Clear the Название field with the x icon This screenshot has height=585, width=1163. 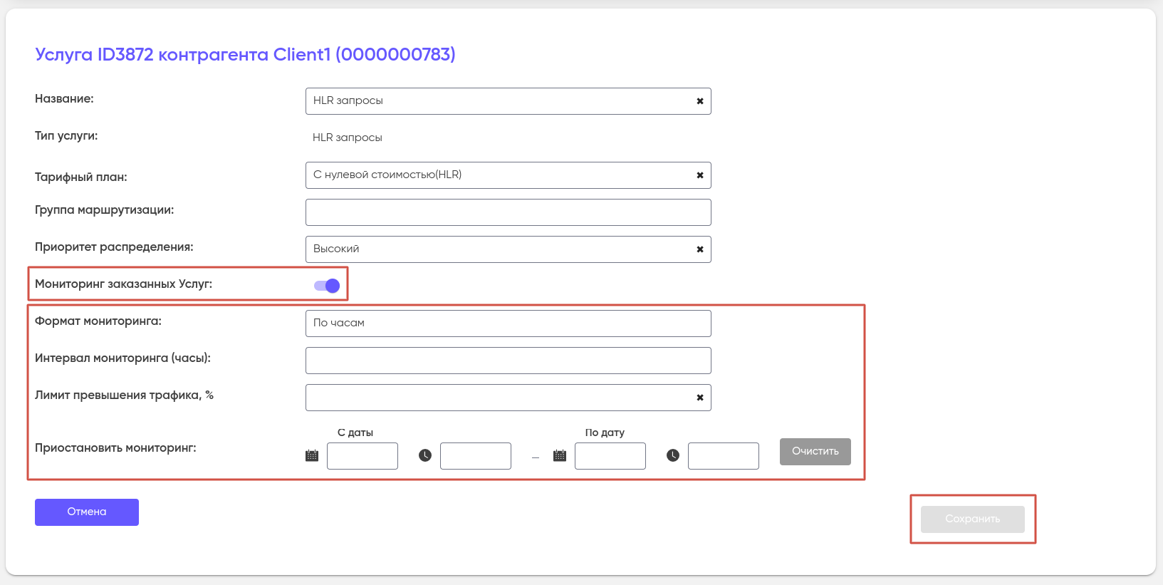tap(700, 101)
